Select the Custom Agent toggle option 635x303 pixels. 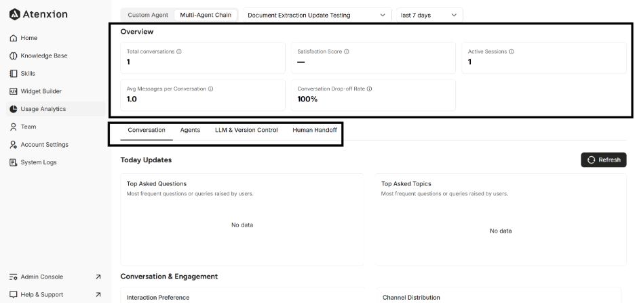[x=148, y=15]
